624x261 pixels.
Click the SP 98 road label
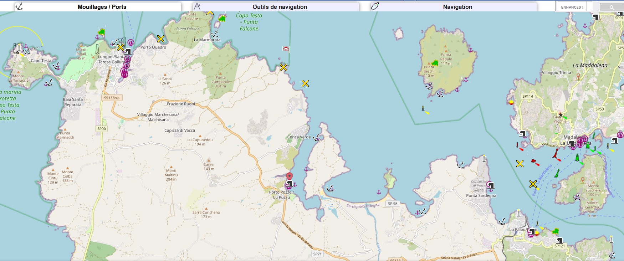pos(393,204)
